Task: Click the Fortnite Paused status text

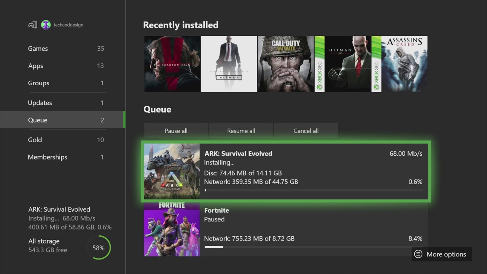Action: click(214, 219)
